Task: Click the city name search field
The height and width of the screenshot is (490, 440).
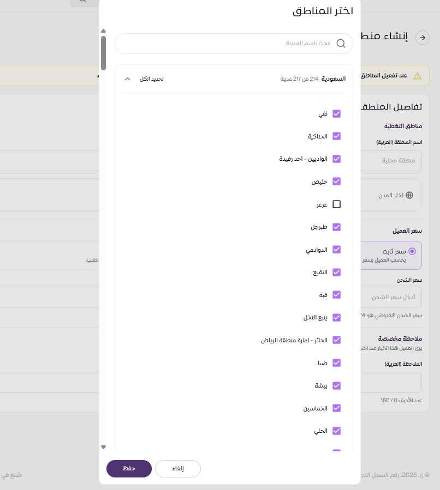Action: (x=229, y=44)
